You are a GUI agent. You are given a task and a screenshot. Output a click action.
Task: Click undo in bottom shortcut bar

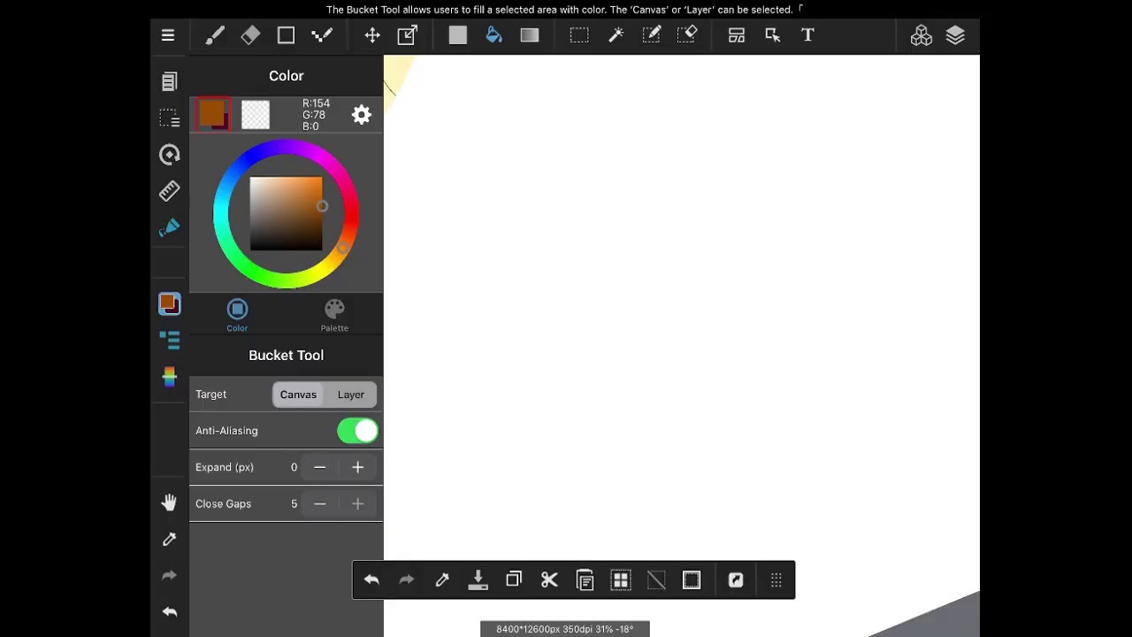(371, 580)
